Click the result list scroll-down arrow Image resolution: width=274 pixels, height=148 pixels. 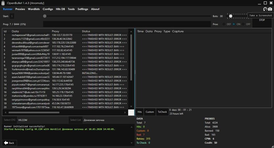(131, 107)
